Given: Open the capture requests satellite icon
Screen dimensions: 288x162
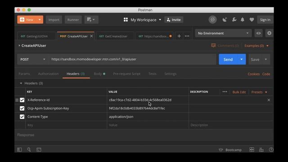Looking at the screenshot, I should coord(225,20).
